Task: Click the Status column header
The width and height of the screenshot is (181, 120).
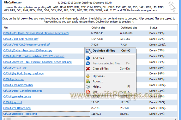Action: pyautogui.click(x=154, y=27)
